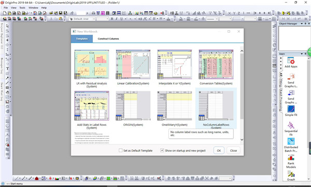Set column as Z icon

(x=239, y=13)
